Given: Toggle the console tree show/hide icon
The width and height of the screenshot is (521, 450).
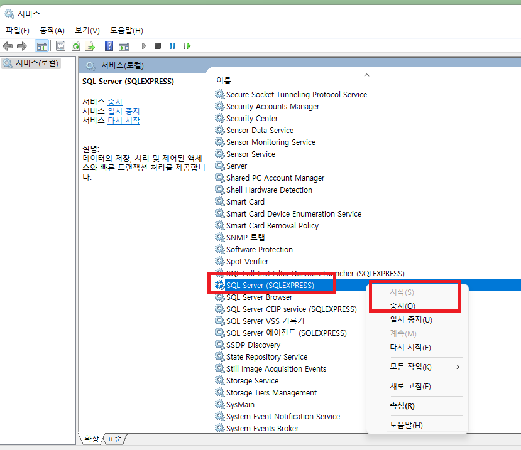Looking at the screenshot, I should 42,46.
